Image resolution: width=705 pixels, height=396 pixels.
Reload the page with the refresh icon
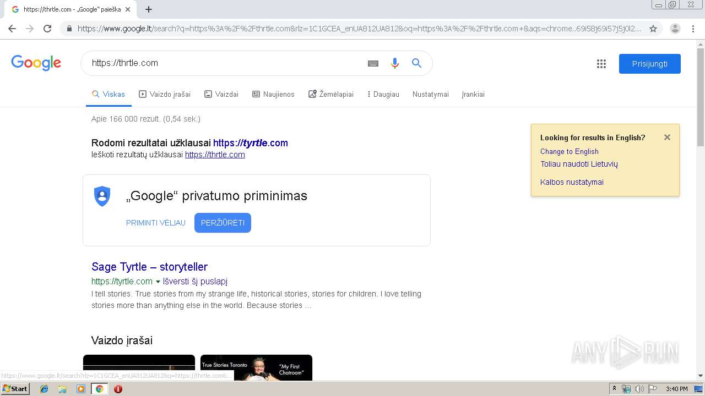click(47, 29)
